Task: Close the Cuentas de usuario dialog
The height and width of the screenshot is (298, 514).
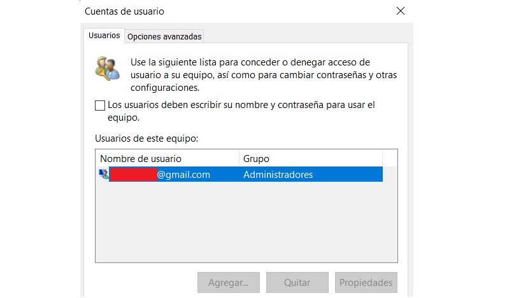Action: pyautogui.click(x=401, y=11)
